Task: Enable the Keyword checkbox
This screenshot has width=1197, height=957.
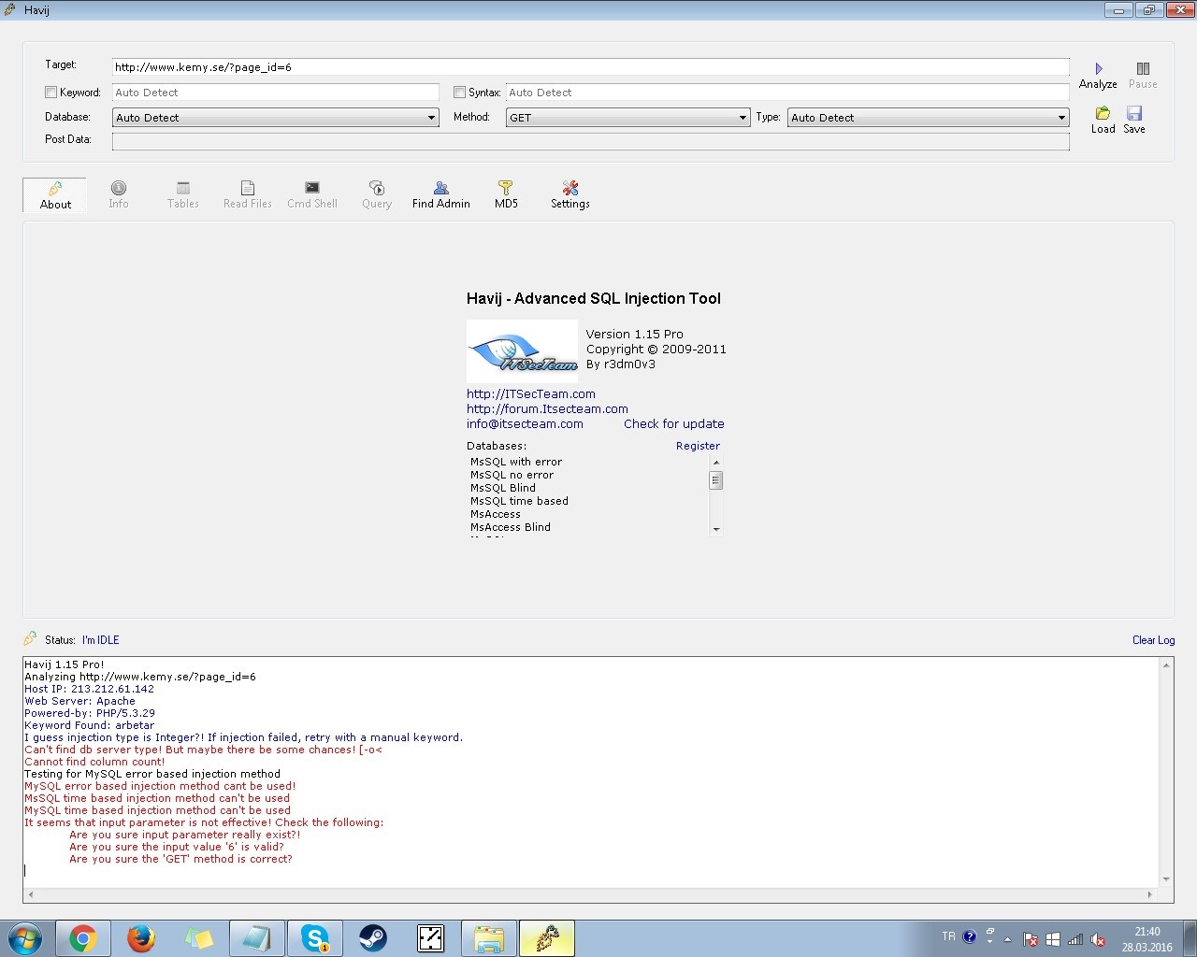Action: coord(51,93)
